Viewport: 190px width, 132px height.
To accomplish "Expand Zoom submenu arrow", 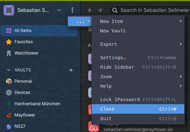I will coord(181,76).
